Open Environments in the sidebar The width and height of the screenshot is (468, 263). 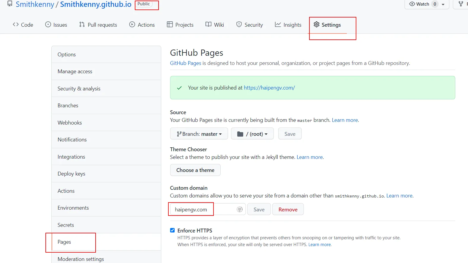pyautogui.click(x=106, y=208)
